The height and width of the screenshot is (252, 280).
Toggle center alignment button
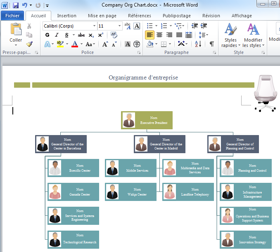click(x=159, y=35)
